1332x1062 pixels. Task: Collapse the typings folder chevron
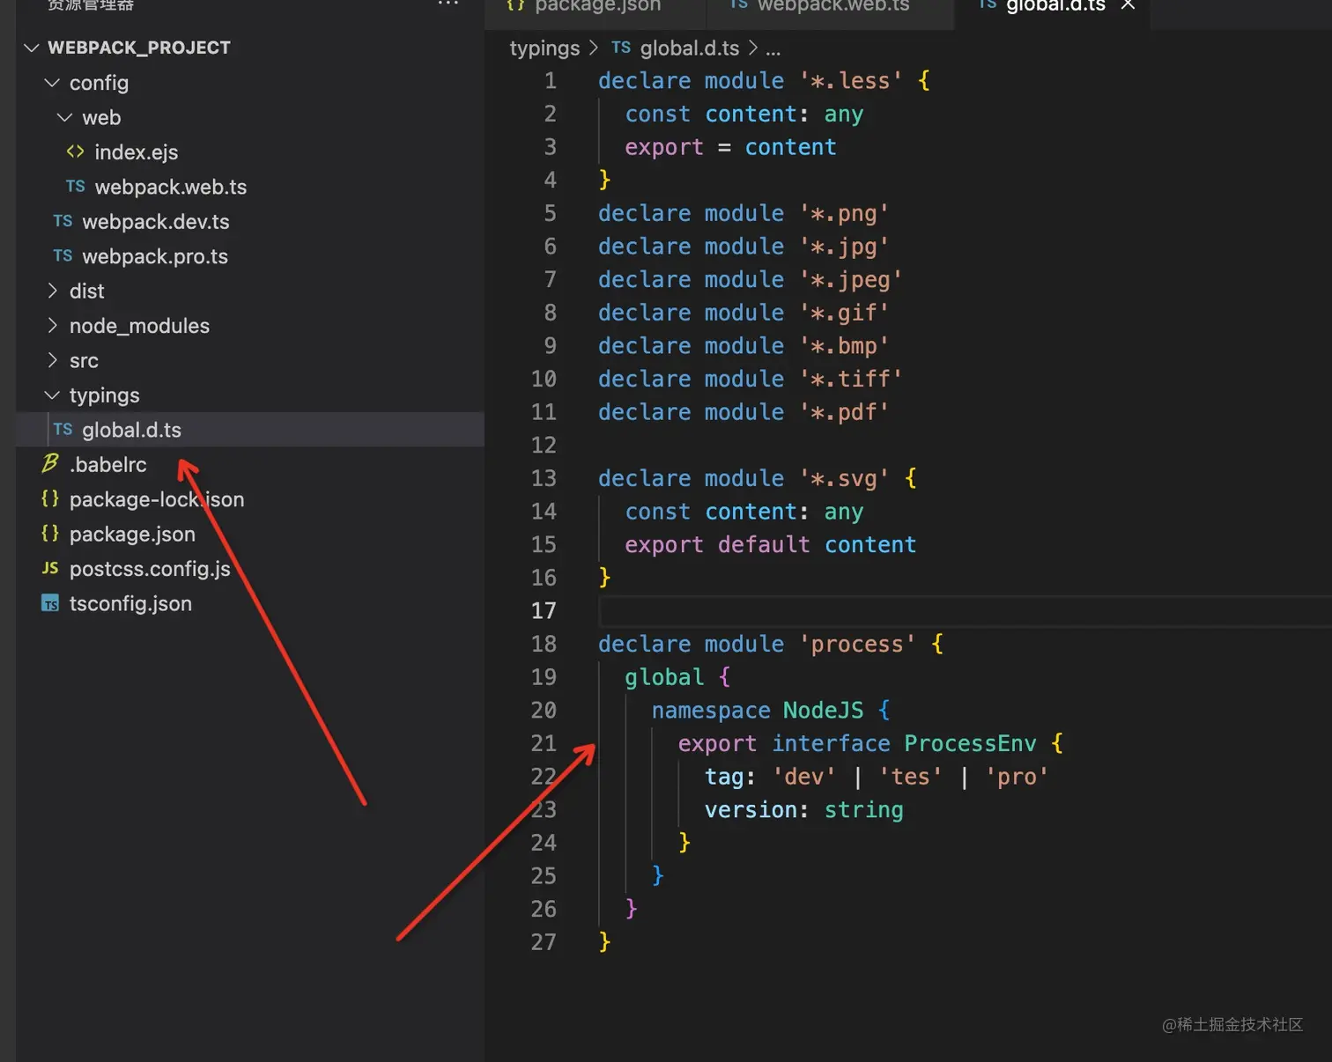point(52,395)
